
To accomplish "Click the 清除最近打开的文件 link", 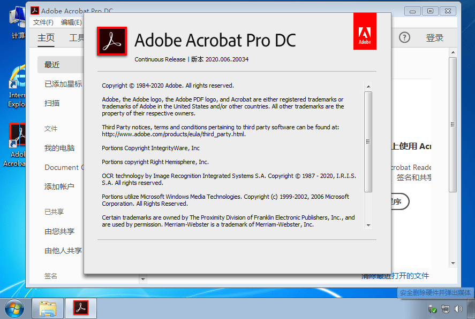I will (x=395, y=276).
